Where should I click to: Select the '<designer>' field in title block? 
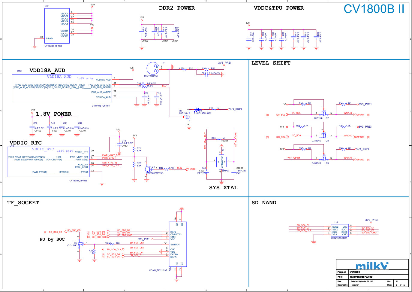click(x=355, y=285)
